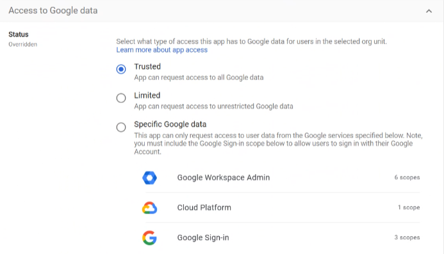Click the Trusted option label

pos(147,67)
